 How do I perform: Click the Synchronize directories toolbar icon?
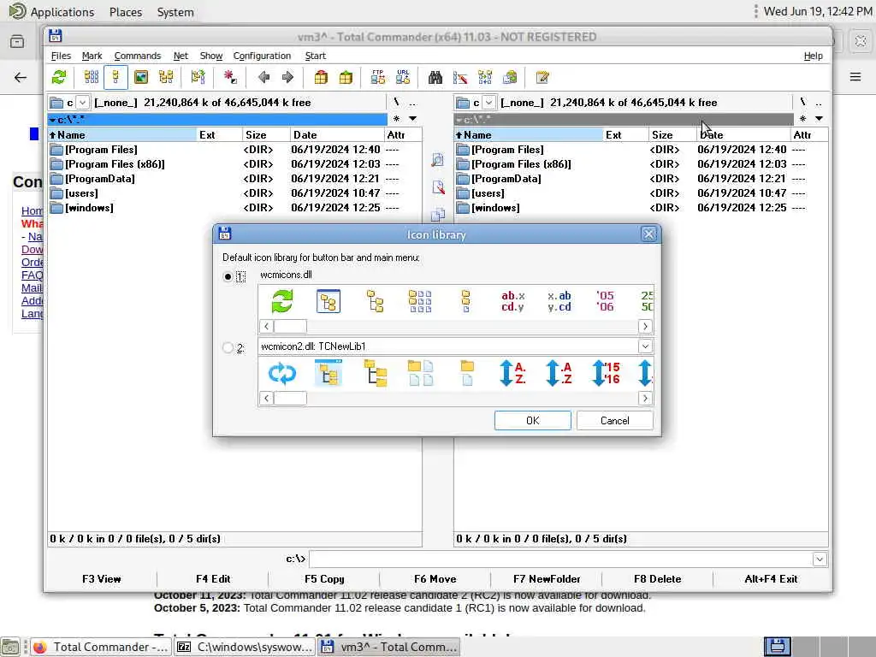pos(485,77)
